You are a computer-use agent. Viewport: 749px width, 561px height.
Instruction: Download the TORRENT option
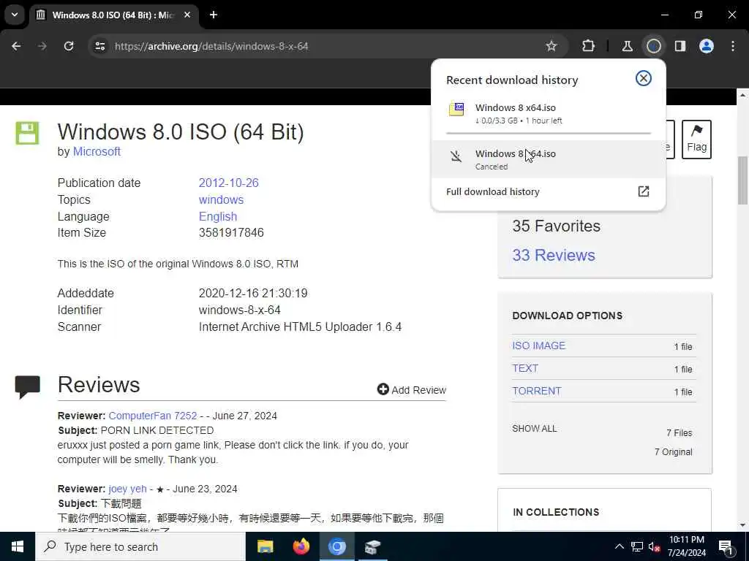[x=536, y=391]
